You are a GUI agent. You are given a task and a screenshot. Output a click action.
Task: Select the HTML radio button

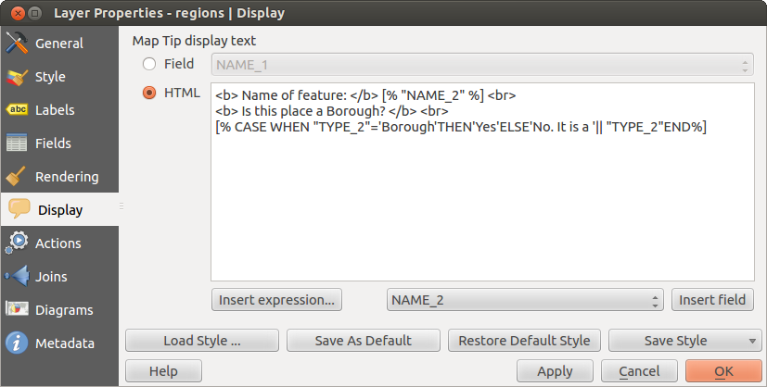coord(148,94)
